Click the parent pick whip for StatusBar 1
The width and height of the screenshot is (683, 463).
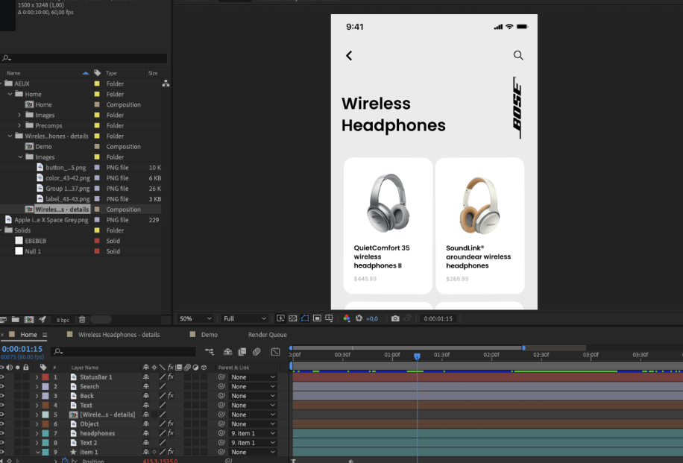point(221,377)
